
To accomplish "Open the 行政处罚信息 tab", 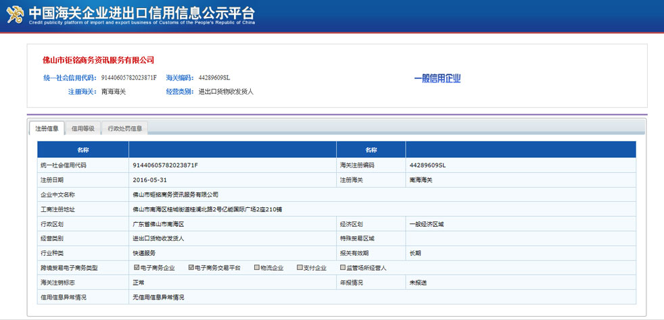I will pyautogui.click(x=125, y=128).
